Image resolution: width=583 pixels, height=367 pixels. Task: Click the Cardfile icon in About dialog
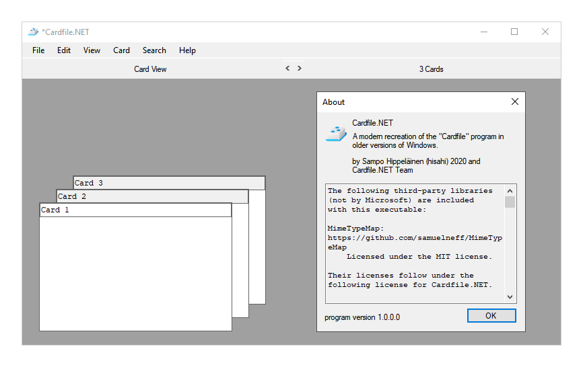click(x=336, y=134)
